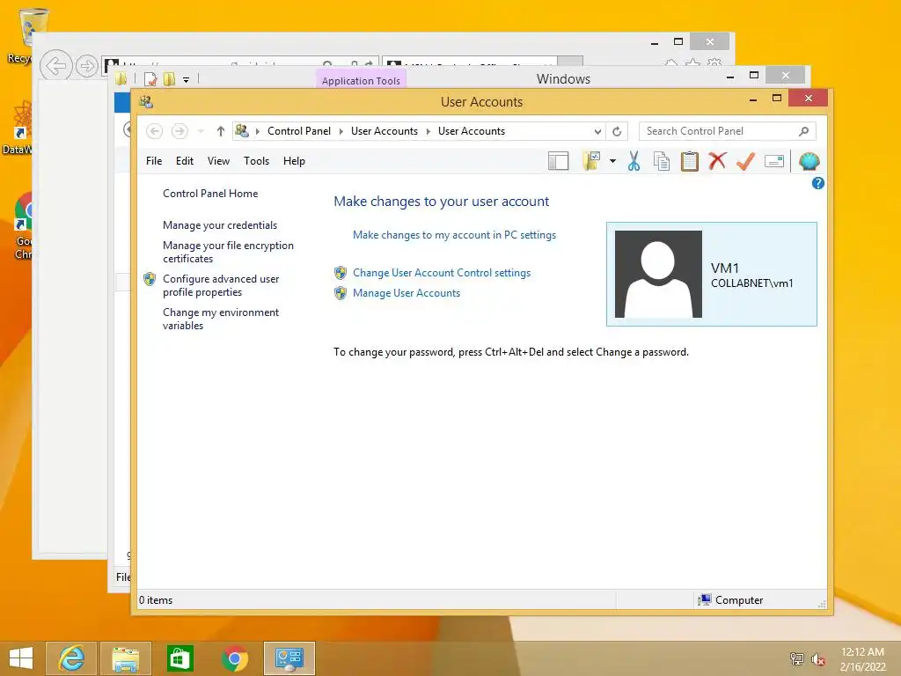Go up one level with Up arrow
The width and height of the screenshot is (901, 676).
220,132
